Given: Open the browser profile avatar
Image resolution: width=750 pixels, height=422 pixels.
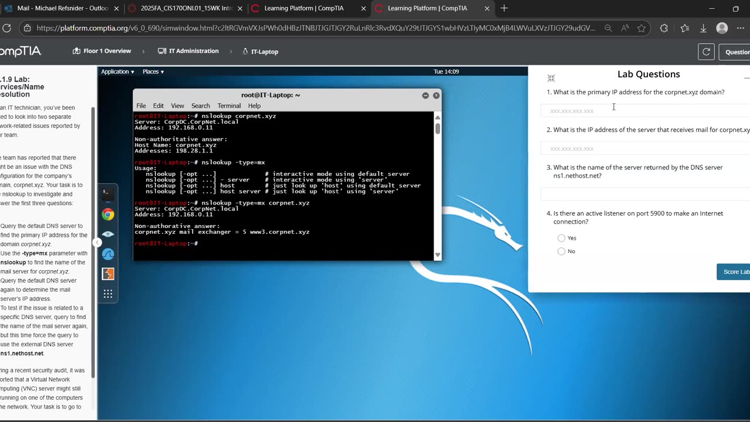Looking at the screenshot, I should tap(722, 28).
